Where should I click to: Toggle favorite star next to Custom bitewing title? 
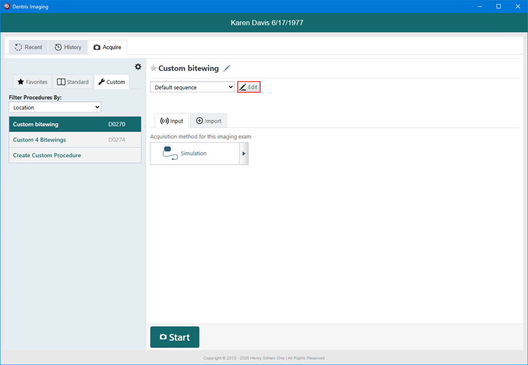(154, 68)
